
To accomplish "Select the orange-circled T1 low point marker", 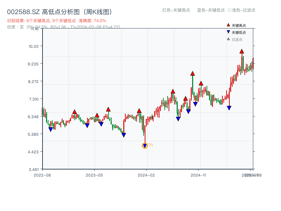I will [145, 146].
